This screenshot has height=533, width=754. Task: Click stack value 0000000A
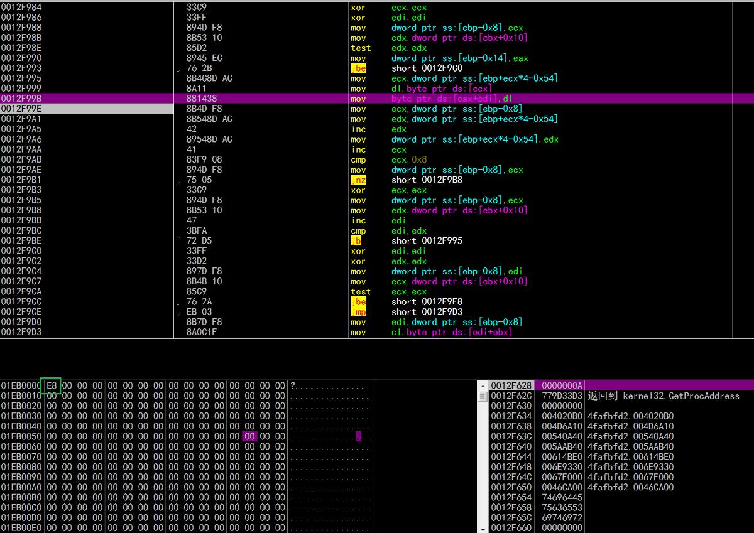pyautogui.click(x=562, y=385)
